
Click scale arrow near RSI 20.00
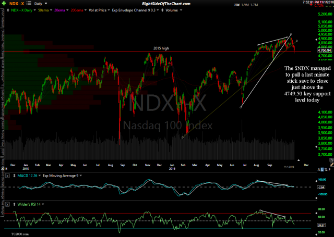[x=316, y=234]
